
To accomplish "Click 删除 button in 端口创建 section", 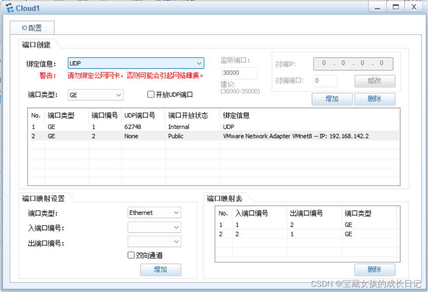I will pos(374,99).
